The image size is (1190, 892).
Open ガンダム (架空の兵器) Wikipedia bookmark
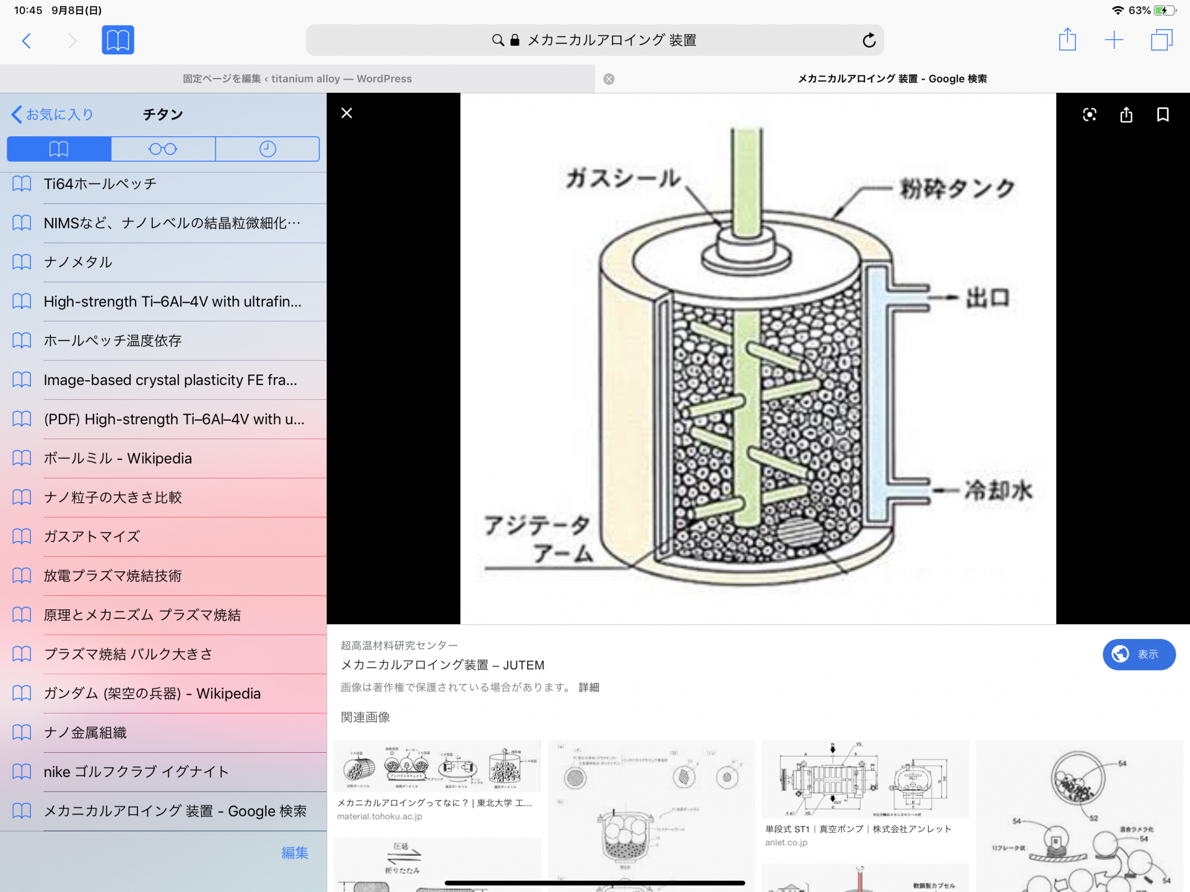[x=163, y=694]
